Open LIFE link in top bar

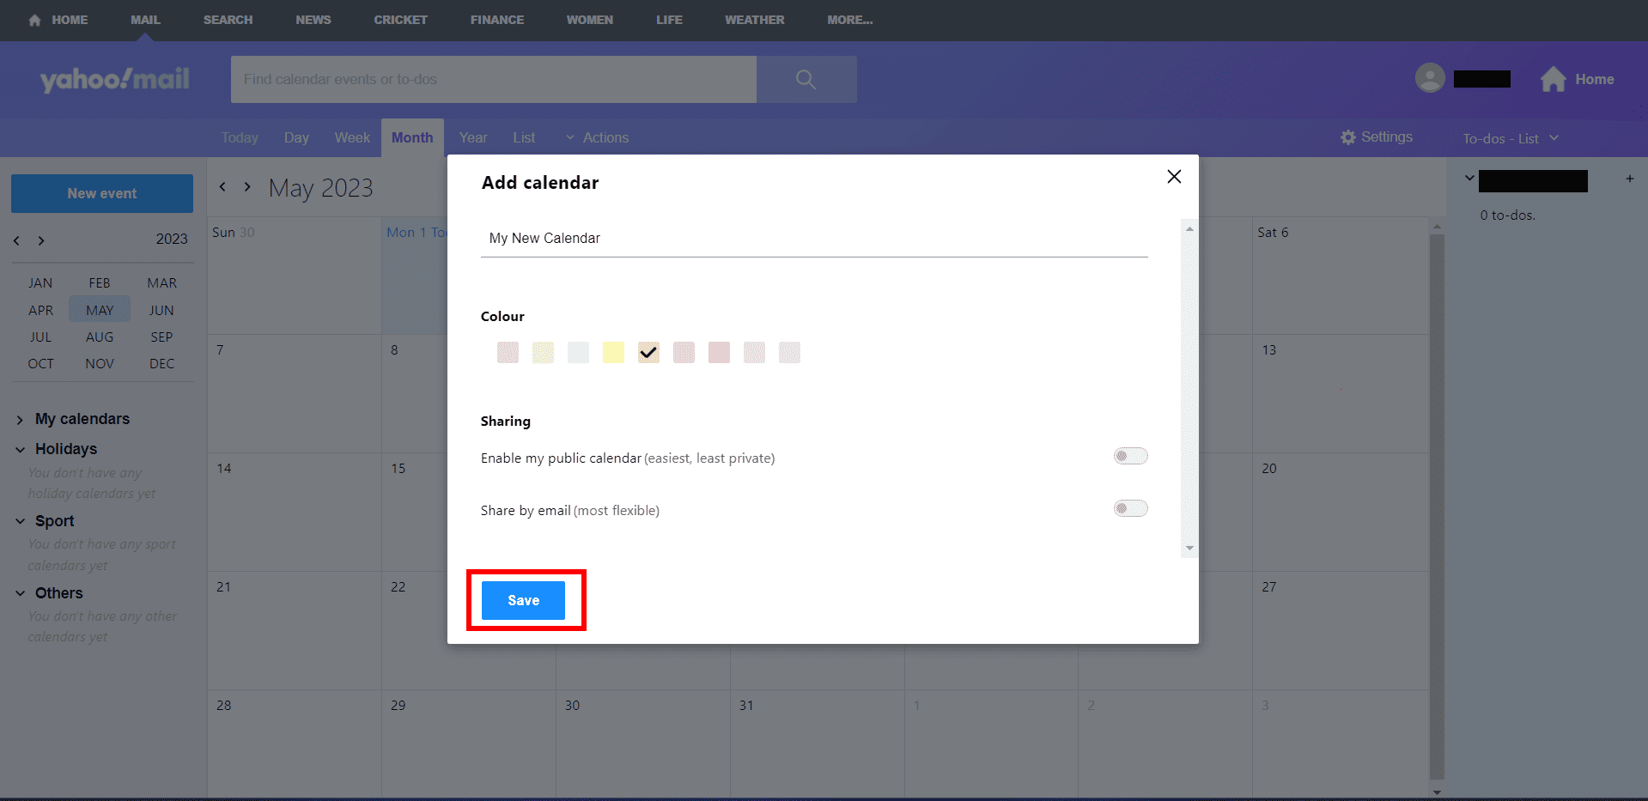coord(669,20)
